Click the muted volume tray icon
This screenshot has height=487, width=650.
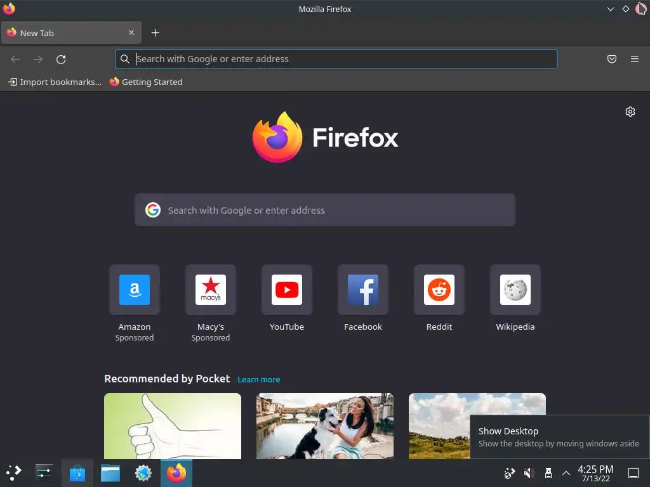tap(529, 473)
